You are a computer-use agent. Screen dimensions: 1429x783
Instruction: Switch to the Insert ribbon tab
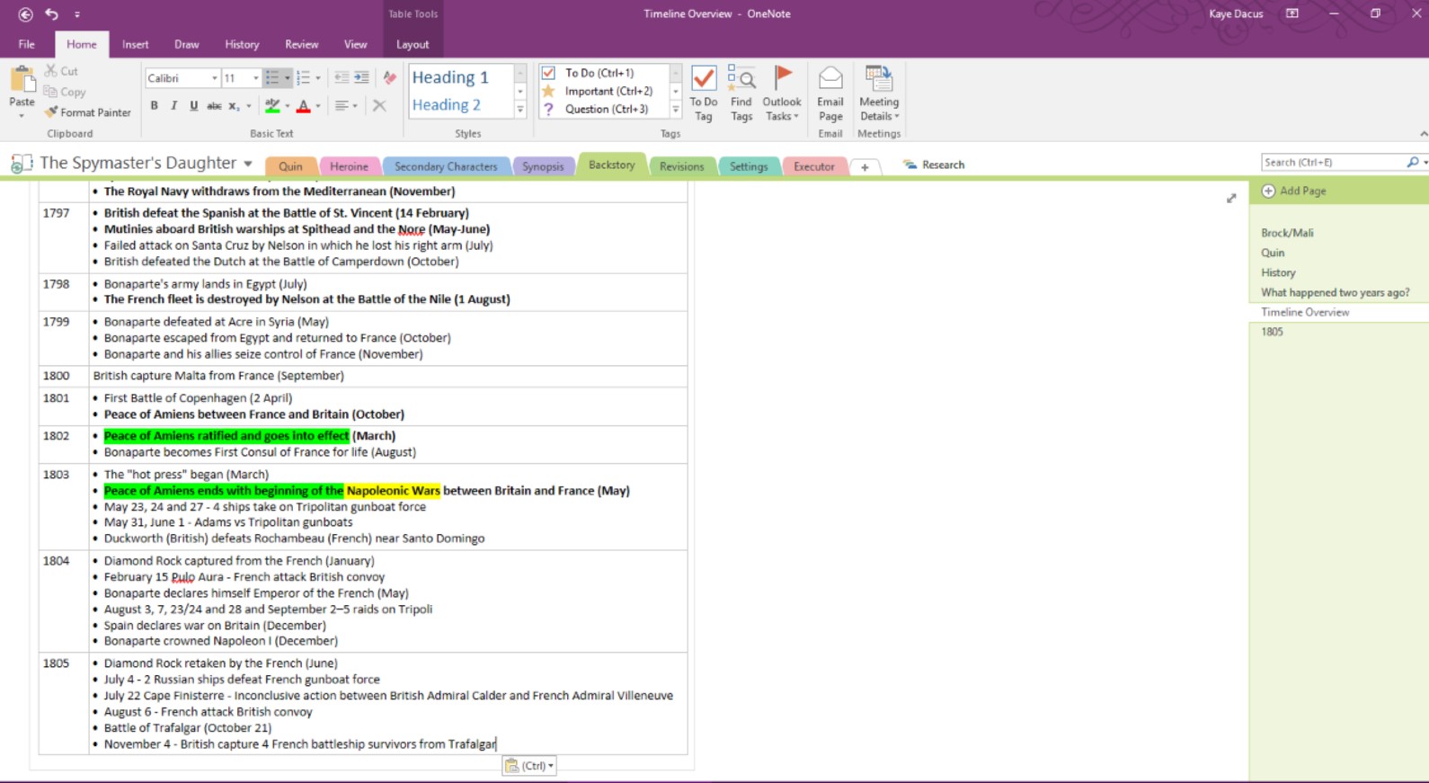(x=135, y=44)
